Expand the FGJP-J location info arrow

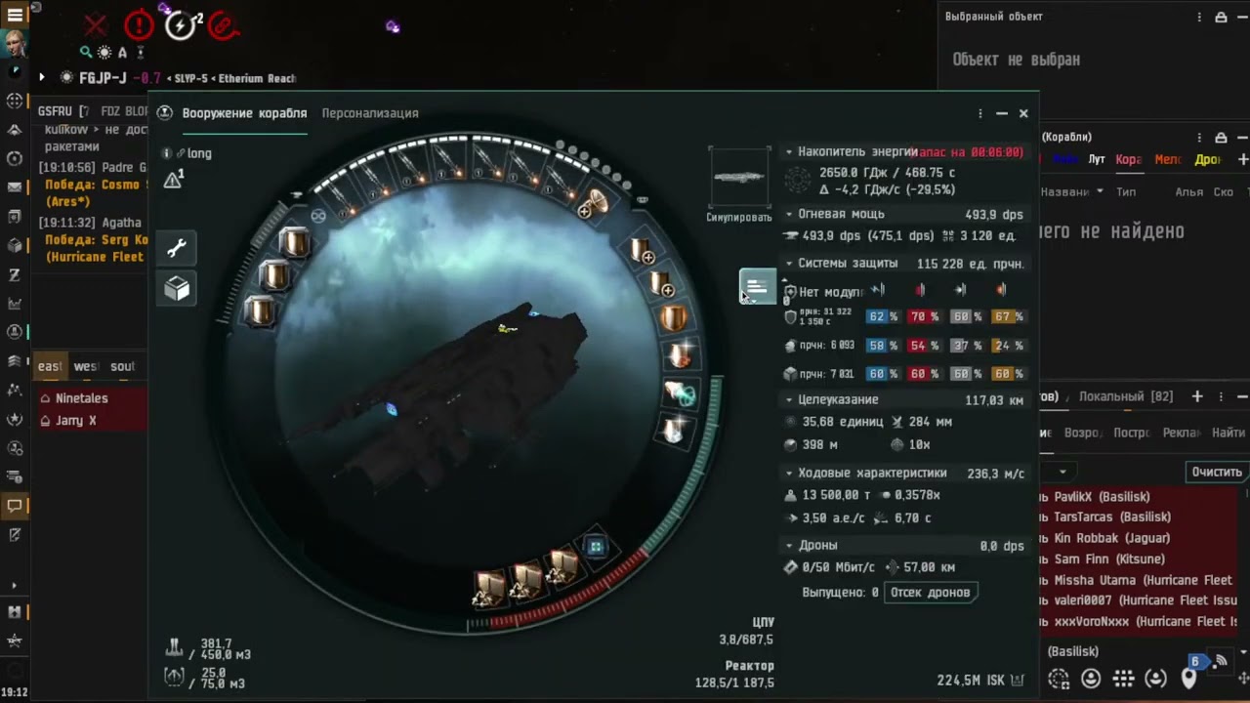[41, 77]
